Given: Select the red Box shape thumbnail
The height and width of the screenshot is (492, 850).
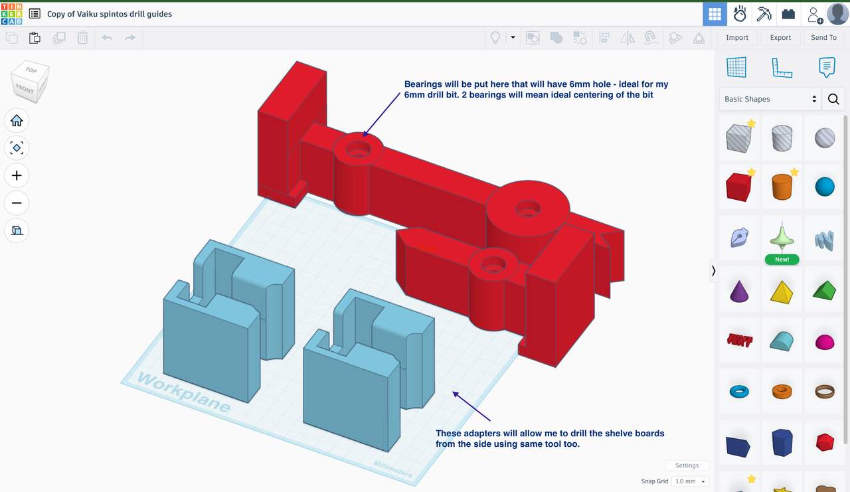Looking at the screenshot, I should tap(739, 187).
